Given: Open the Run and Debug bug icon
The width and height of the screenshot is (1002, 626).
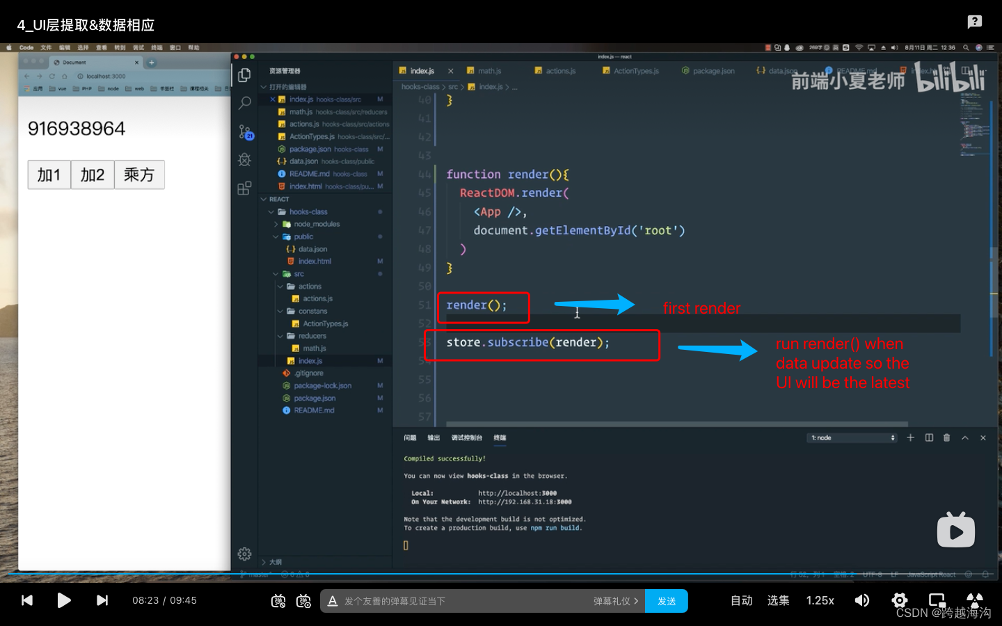Looking at the screenshot, I should click(244, 160).
